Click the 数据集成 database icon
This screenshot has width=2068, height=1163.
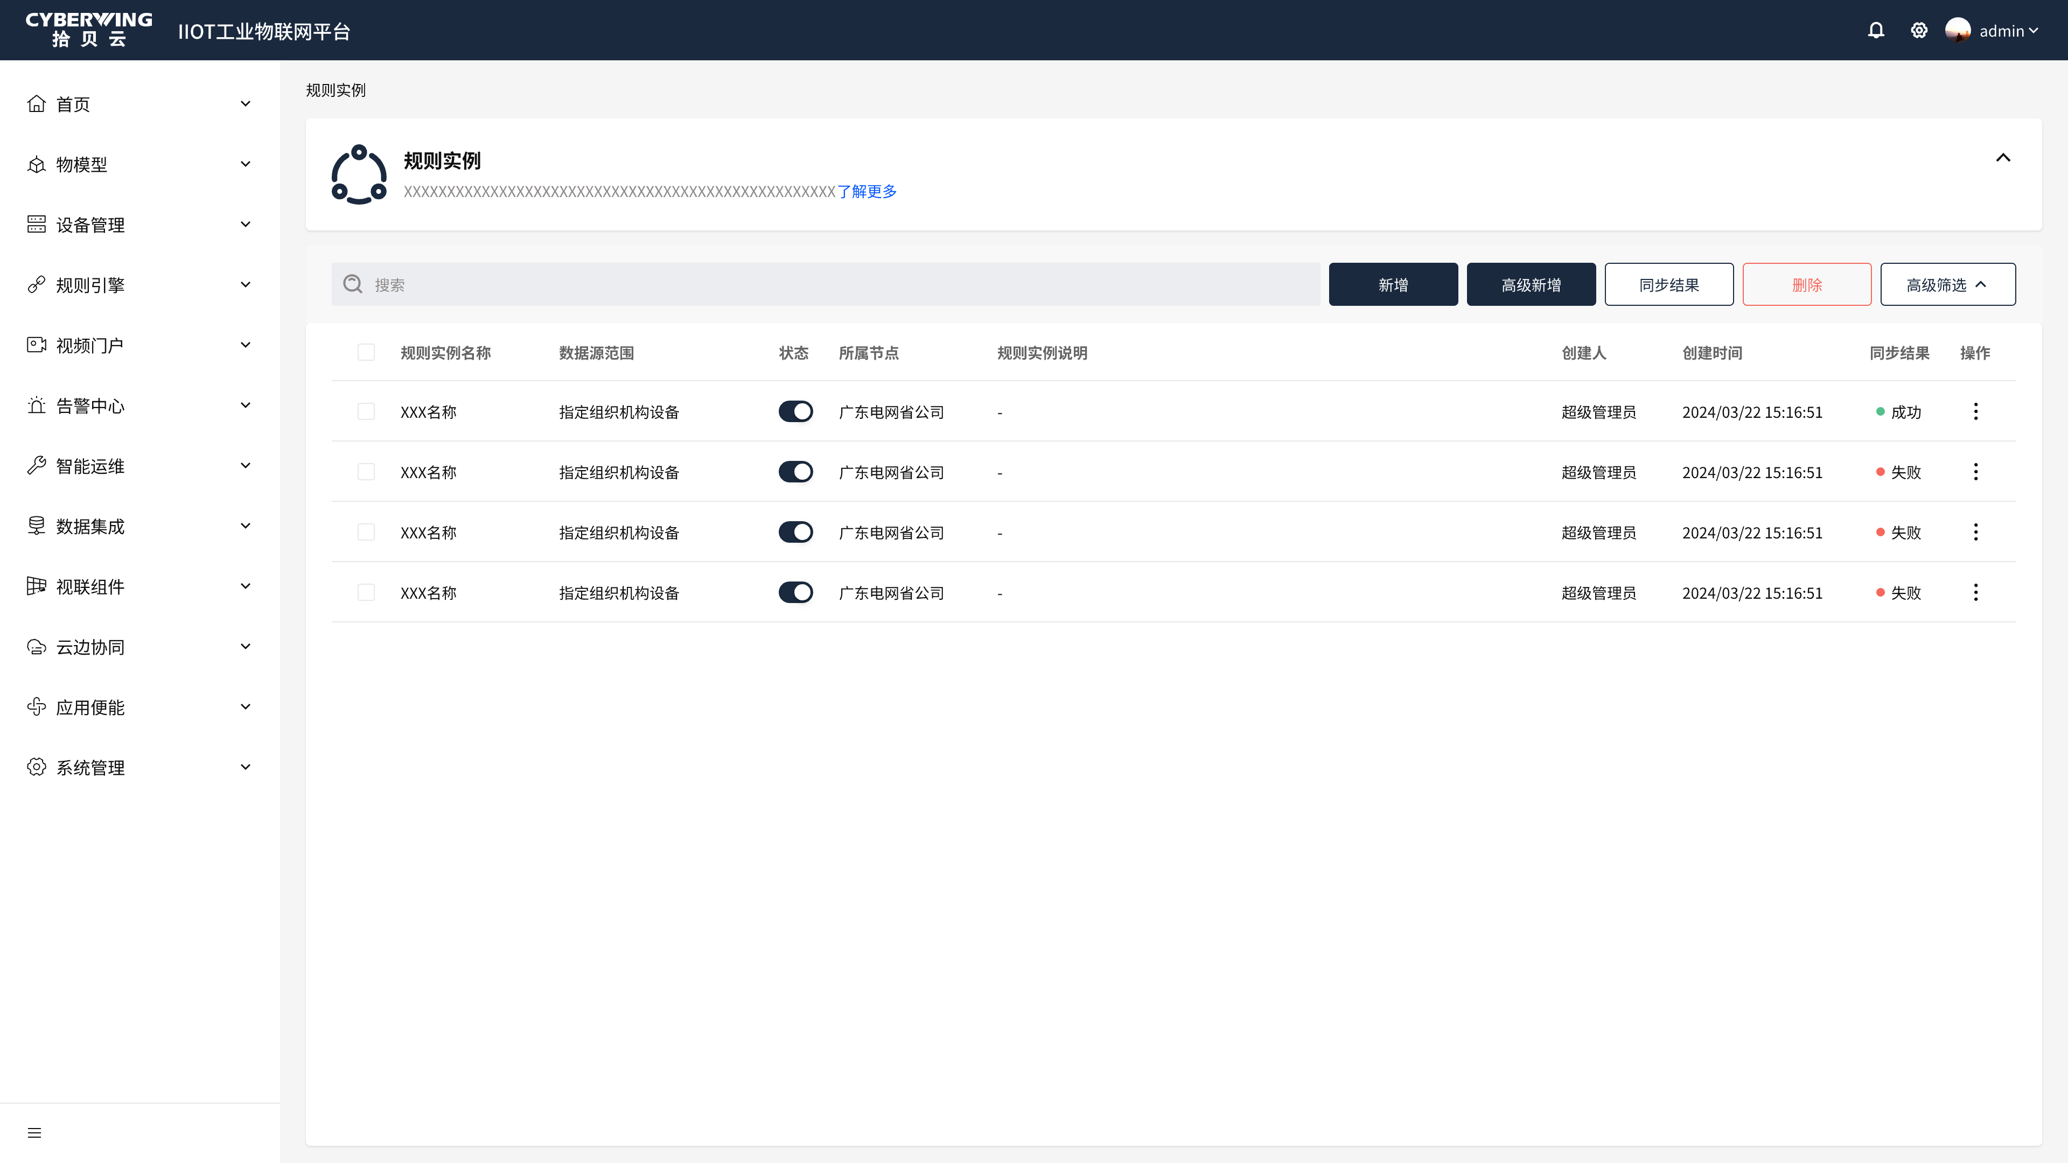click(x=36, y=526)
